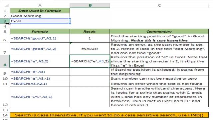The image size is (213, 120).
Task: Select the 'Good Morning' cell
Action: click(x=40, y=16)
